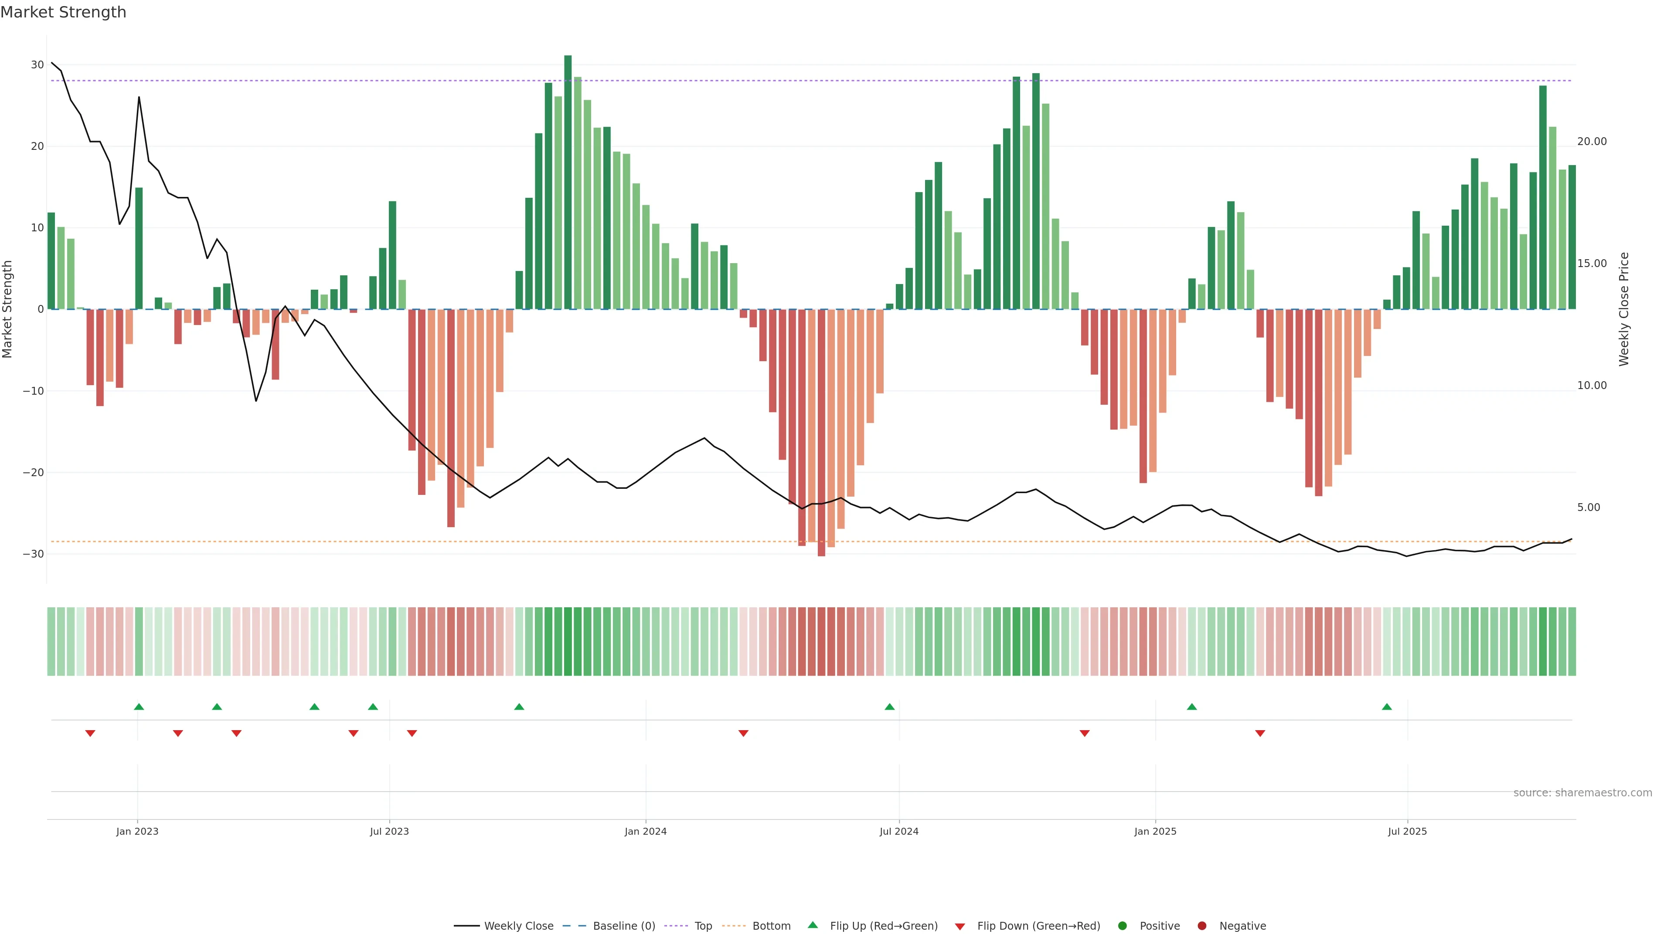Click the last green flip-up triangle before Jul 2025
The image size is (1674, 941).
[1387, 707]
